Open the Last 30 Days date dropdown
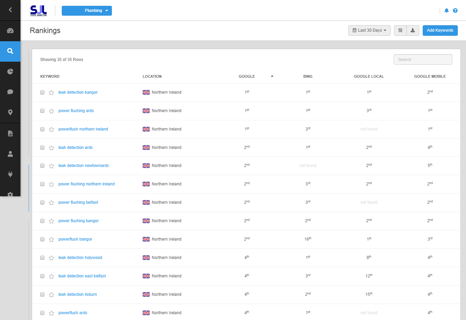Viewport: 466px width, 320px height. tap(369, 30)
